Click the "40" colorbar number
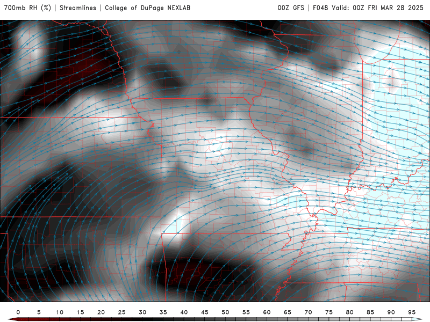The width and height of the screenshot is (430, 322). tap(184, 312)
